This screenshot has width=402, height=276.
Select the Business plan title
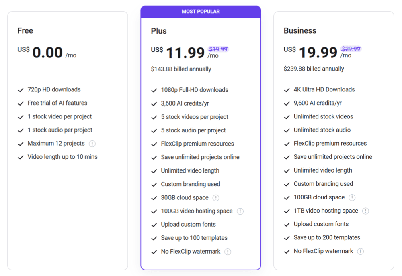click(x=300, y=31)
